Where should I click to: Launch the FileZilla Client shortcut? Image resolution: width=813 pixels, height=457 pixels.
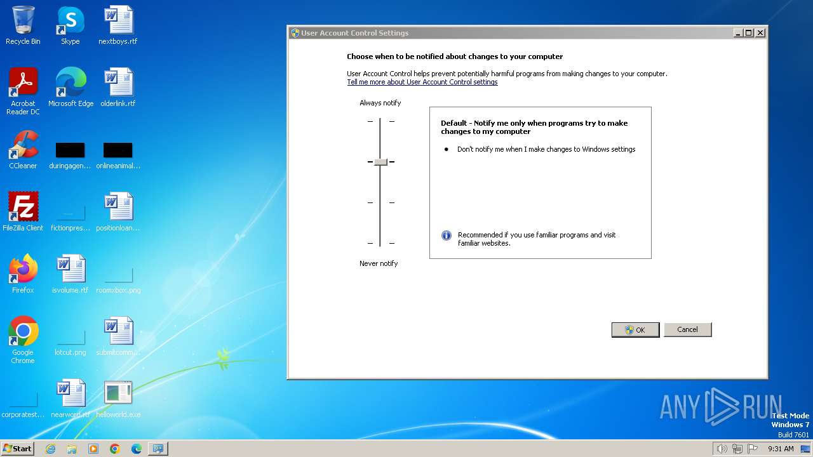click(x=23, y=212)
